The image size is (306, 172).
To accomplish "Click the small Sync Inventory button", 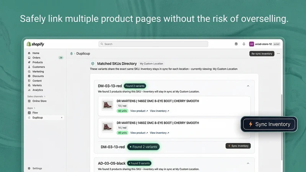I will pyautogui.click(x=238, y=146).
